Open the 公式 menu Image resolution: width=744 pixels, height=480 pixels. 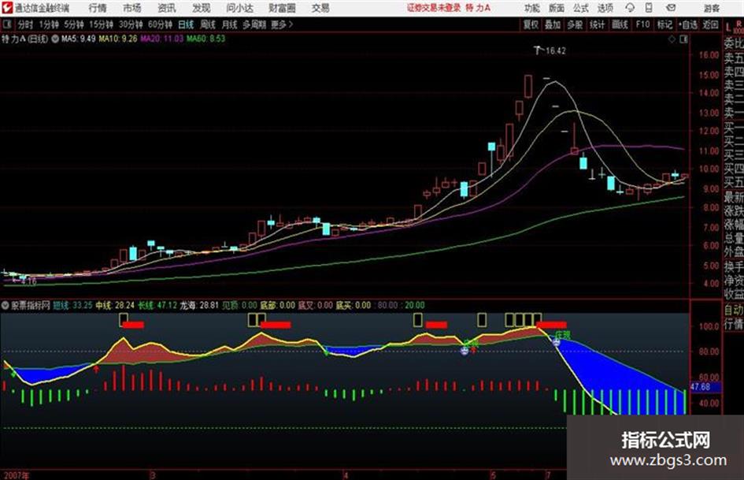tap(581, 8)
